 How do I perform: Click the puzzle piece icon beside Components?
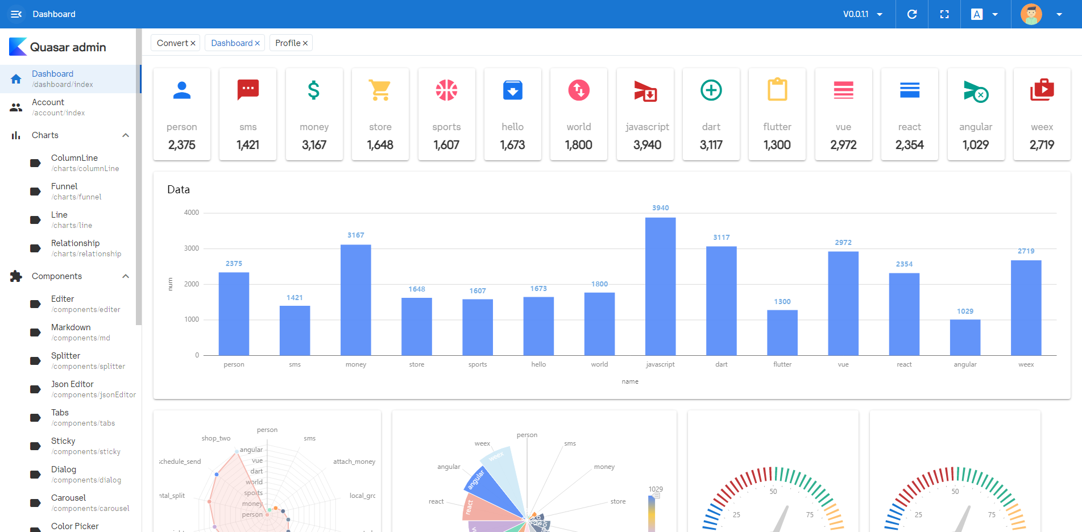coord(16,276)
